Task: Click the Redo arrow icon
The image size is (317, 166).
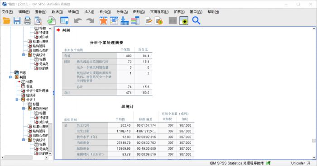Action: click(90, 21)
